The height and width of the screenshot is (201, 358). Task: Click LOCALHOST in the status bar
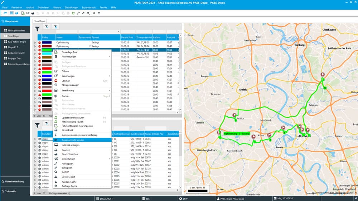pos(104,199)
